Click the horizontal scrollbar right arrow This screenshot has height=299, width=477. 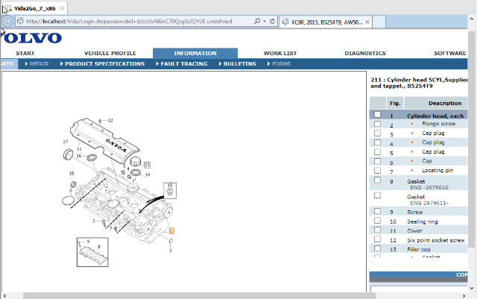pos(464,296)
